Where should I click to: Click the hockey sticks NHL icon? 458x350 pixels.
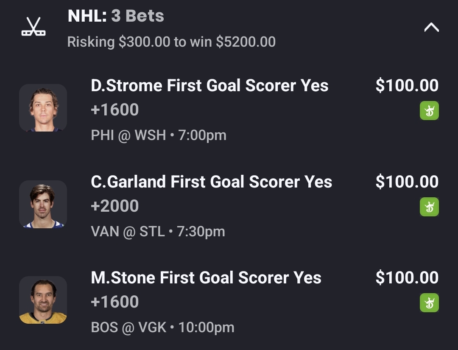coord(34,27)
